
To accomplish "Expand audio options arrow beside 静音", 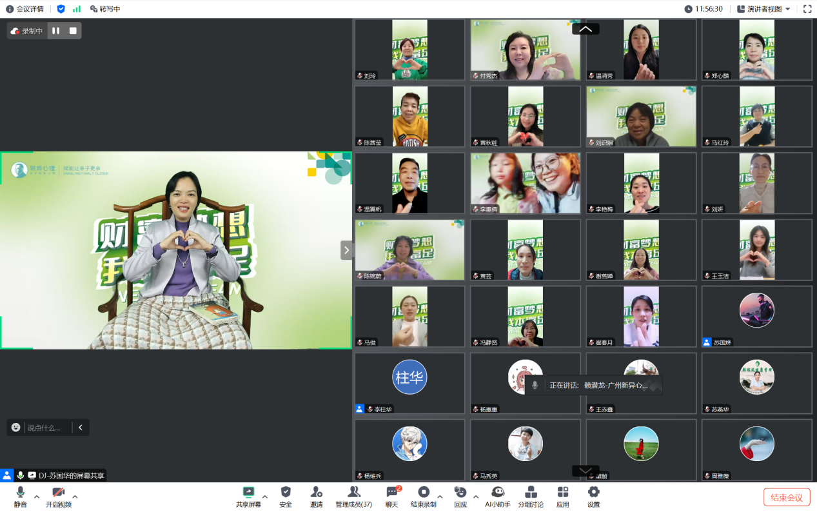I will coord(37,497).
